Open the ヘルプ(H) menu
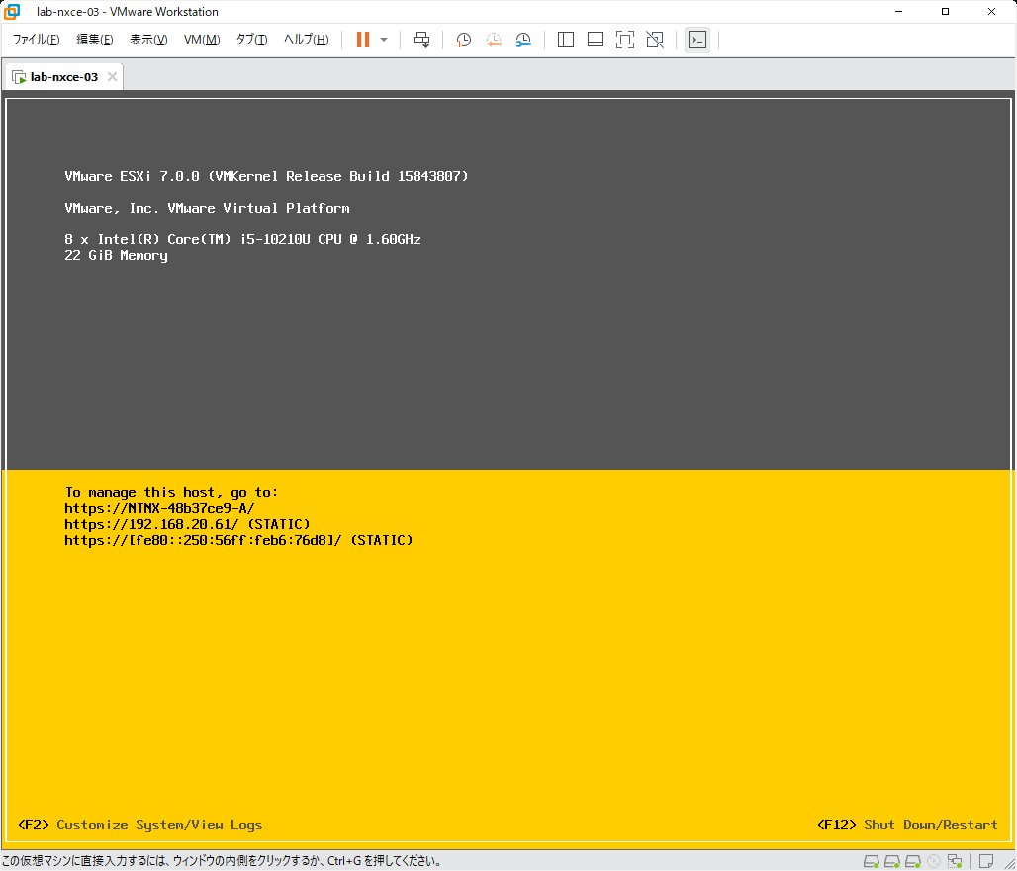1017x871 pixels. tap(306, 40)
